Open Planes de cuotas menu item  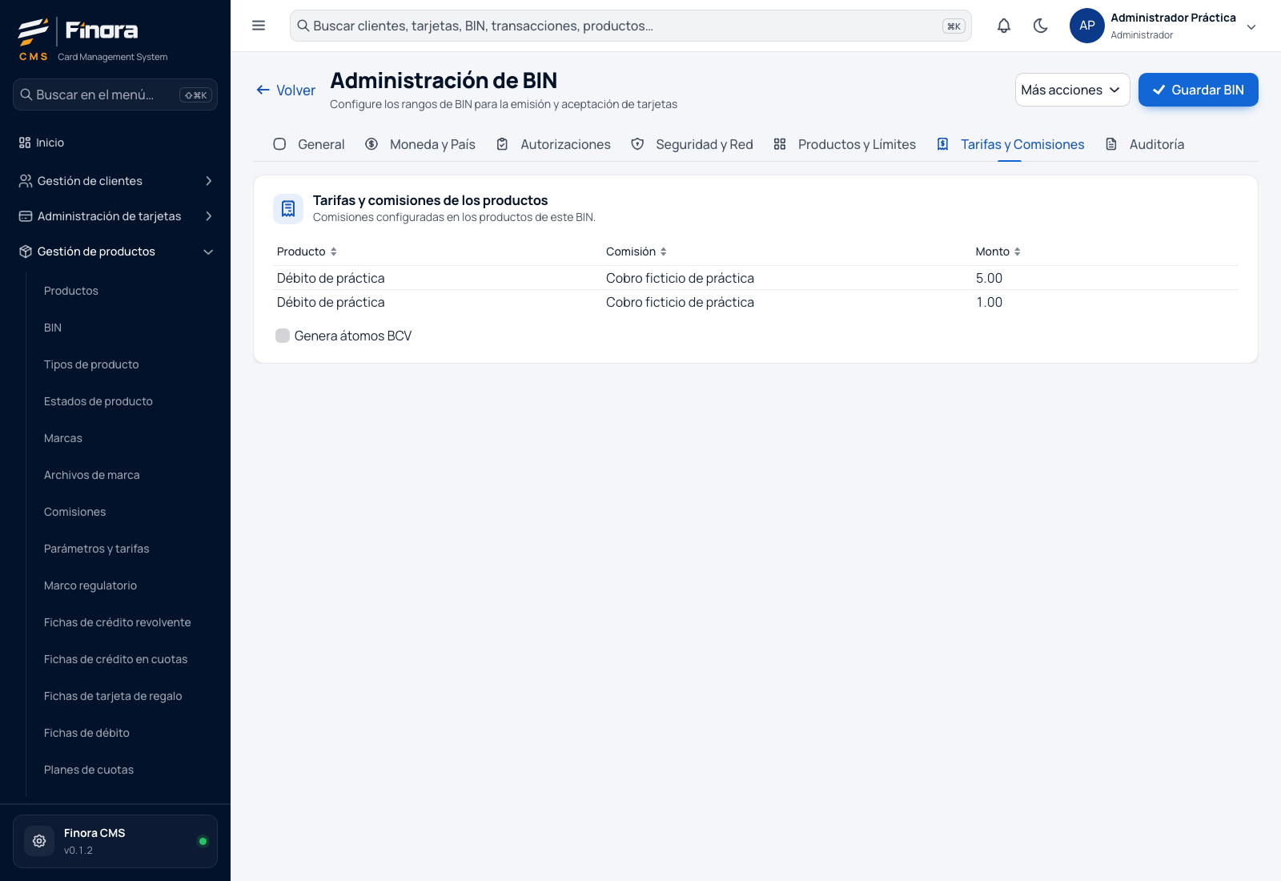tap(89, 770)
